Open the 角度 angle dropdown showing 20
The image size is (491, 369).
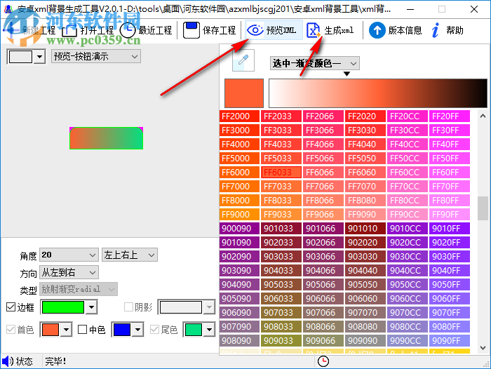(68, 255)
